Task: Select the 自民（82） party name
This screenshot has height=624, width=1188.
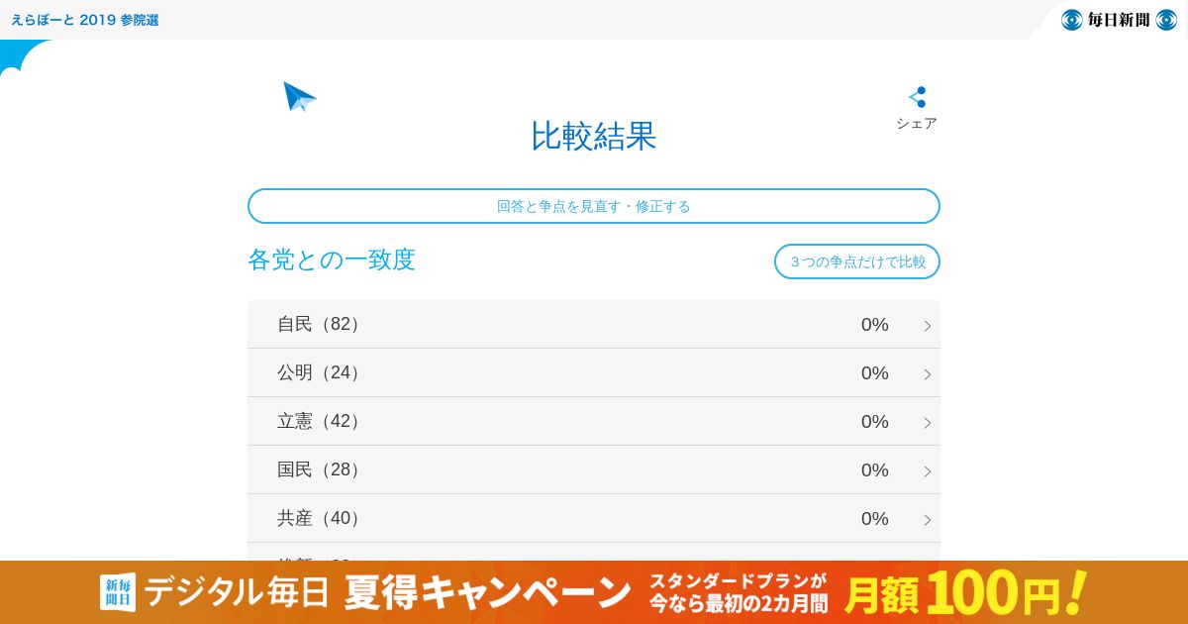Action: point(320,325)
